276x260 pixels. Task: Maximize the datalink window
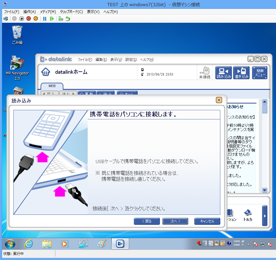(x=257, y=59)
